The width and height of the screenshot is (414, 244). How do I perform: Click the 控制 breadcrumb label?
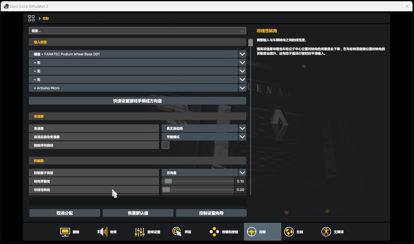[46, 18]
